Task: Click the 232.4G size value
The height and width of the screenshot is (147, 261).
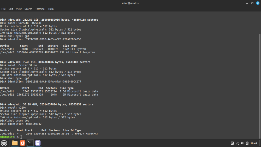Action: click(x=64, y=52)
